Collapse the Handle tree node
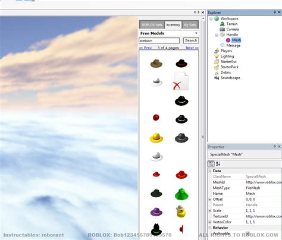282x240 pixels. click(x=217, y=35)
